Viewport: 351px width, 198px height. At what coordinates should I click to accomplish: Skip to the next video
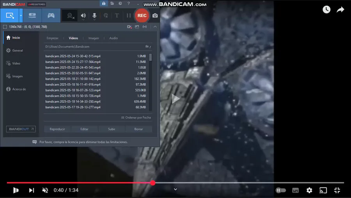[31, 190]
